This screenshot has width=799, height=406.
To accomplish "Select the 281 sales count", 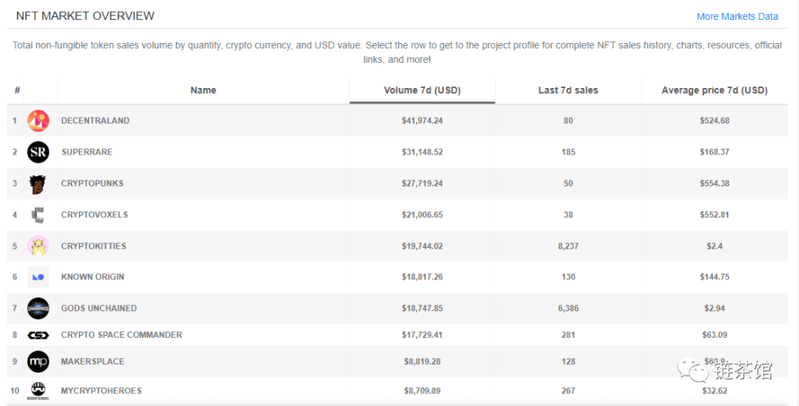I will tap(568, 335).
